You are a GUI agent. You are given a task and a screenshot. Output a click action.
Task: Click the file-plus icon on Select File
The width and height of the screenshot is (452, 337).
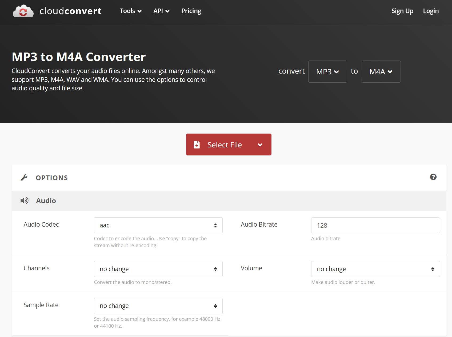tap(197, 145)
